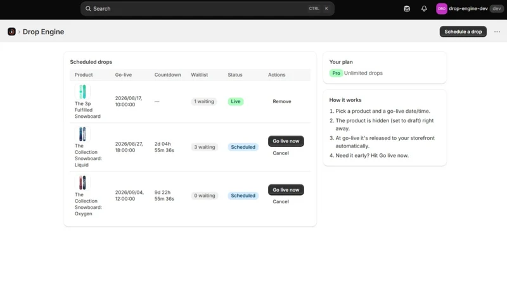Click step 'Need it early? Hit Go live now.'

tap(372, 156)
